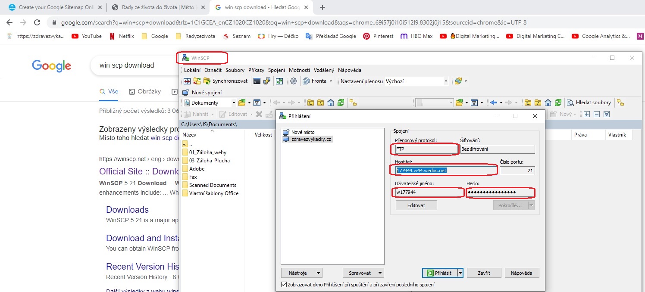Click the globe refresh icon in WinSCP toolbar
This screenshot has height=292, width=645.
pyautogui.click(x=458, y=81)
